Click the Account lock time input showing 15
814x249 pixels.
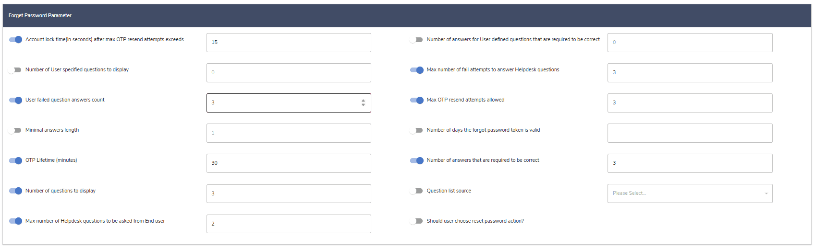click(x=289, y=43)
